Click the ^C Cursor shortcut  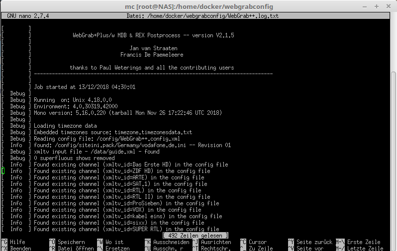pyautogui.click(x=253, y=242)
